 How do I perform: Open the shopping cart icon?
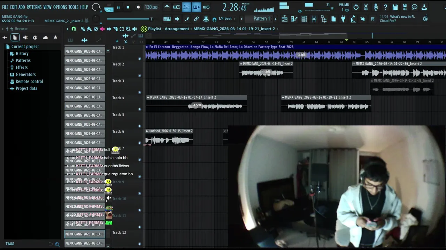click(x=372, y=19)
